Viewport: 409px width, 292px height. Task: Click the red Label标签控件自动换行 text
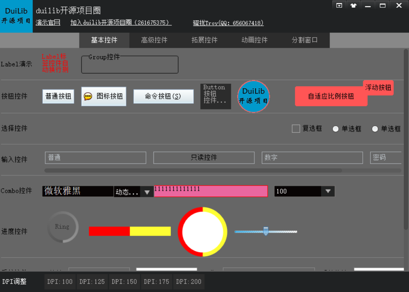pyautogui.click(x=55, y=63)
